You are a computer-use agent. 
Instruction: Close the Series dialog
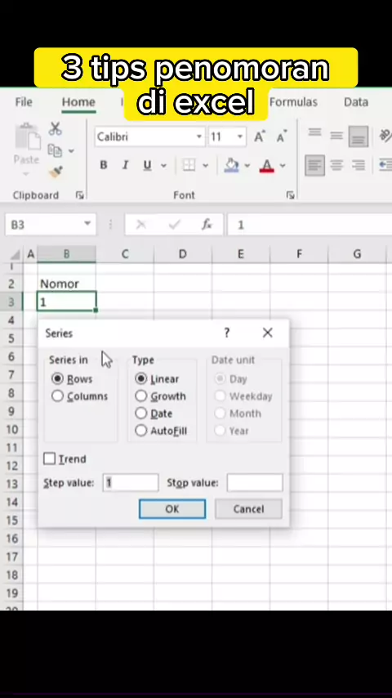coord(267,333)
